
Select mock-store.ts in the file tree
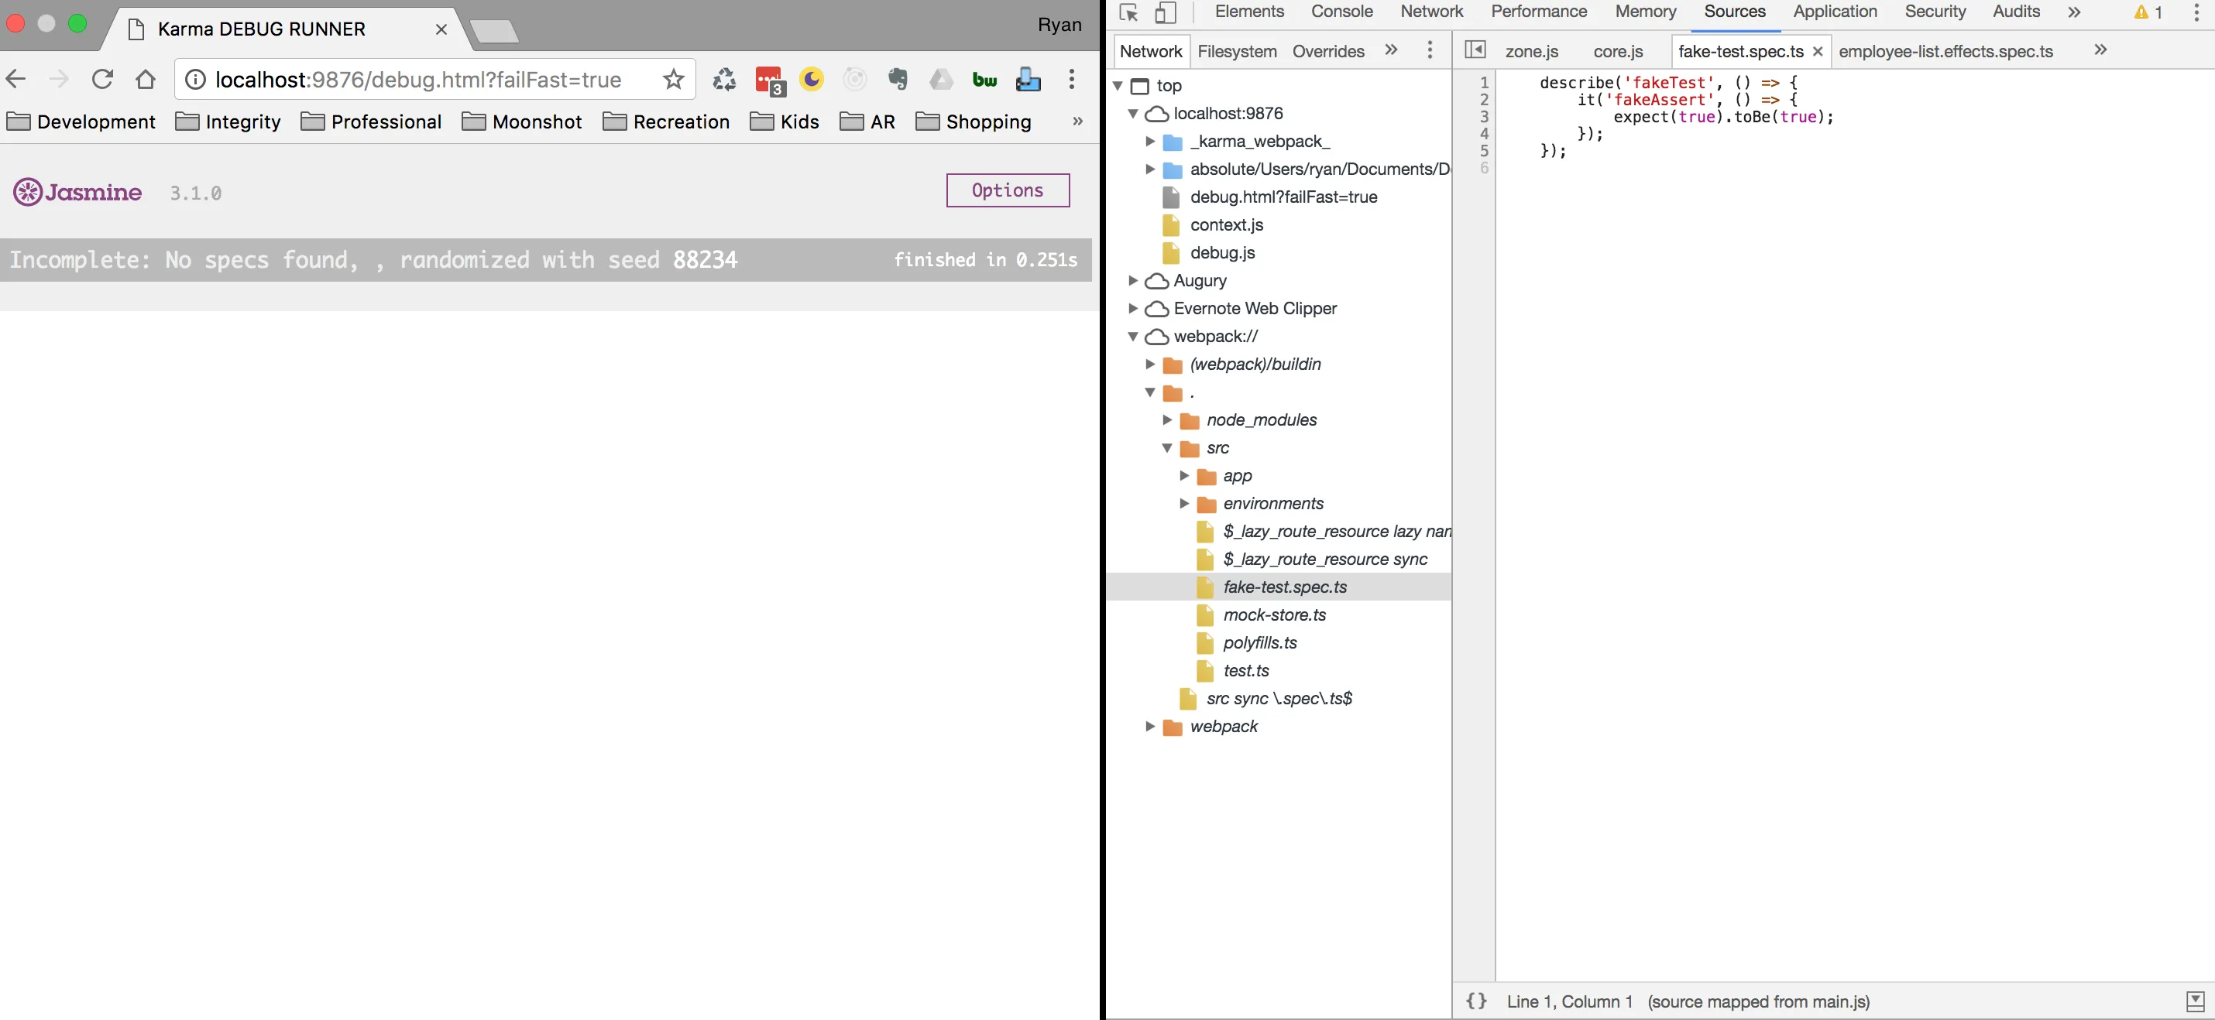(1274, 615)
